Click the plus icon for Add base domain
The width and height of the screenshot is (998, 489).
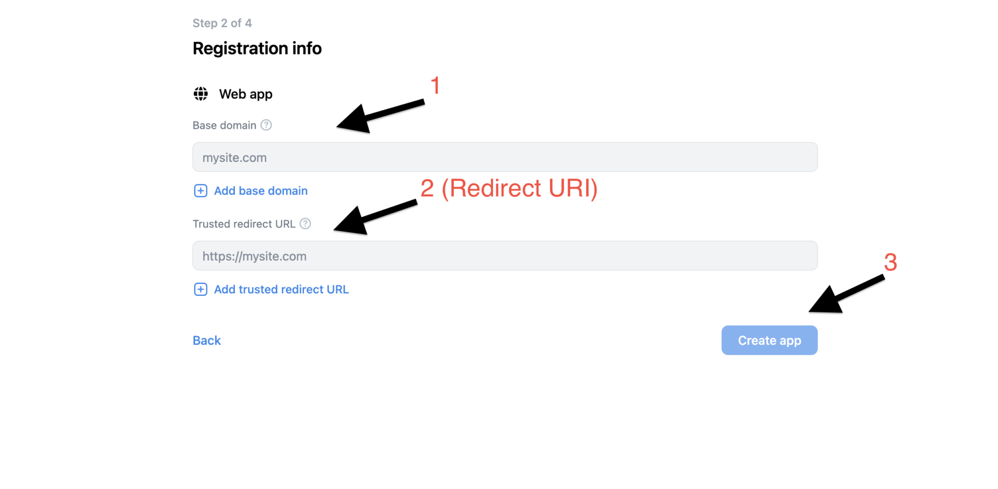[201, 191]
